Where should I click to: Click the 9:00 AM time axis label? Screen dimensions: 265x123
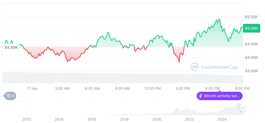[122, 88]
